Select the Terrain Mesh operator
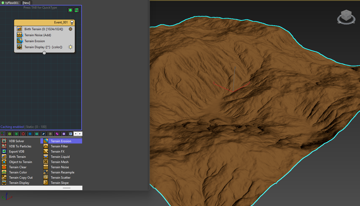Image resolution: width=360 pixels, height=206 pixels. coord(59,162)
